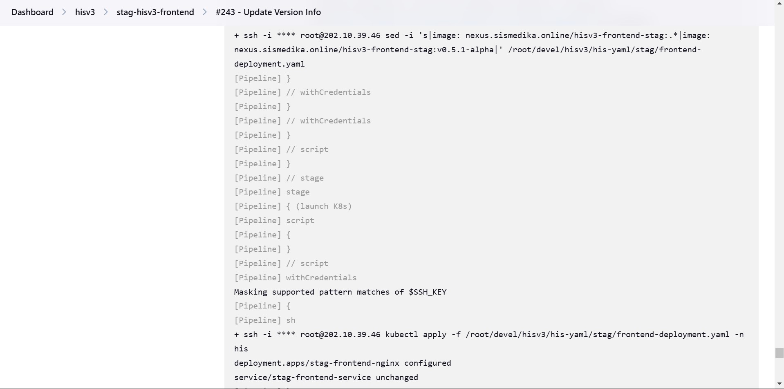The height and width of the screenshot is (389, 784).
Task: Click the '[Pipeline] withCredentials' line without slashes
Action: (295, 278)
